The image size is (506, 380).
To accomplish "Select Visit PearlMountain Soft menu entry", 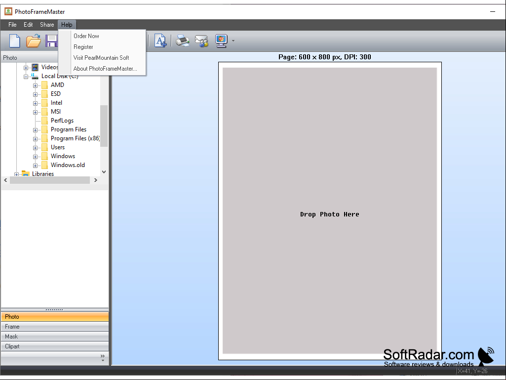I will click(101, 58).
